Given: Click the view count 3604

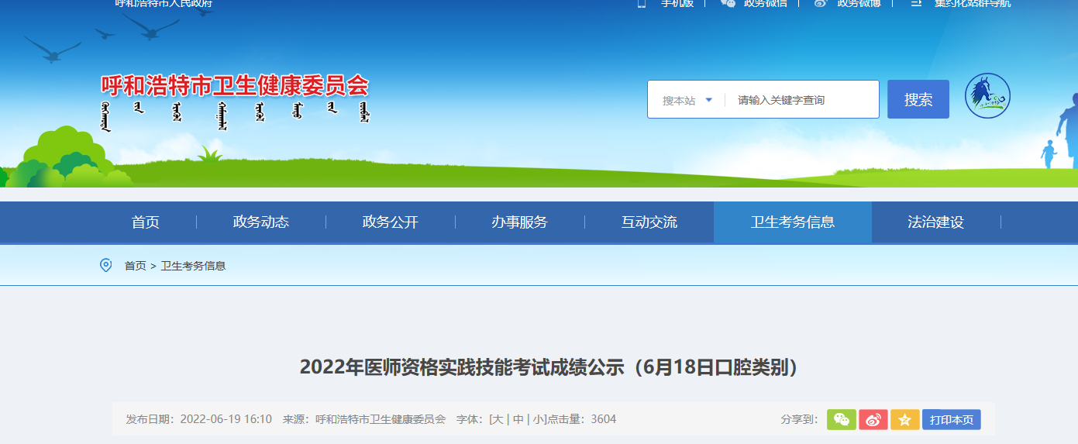Looking at the screenshot, I should (x=604, y=419).
